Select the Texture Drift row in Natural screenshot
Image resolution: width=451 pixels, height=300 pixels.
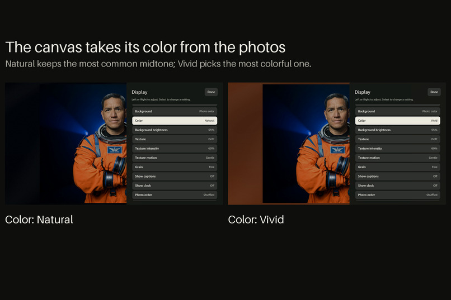(x=175, y=139)
